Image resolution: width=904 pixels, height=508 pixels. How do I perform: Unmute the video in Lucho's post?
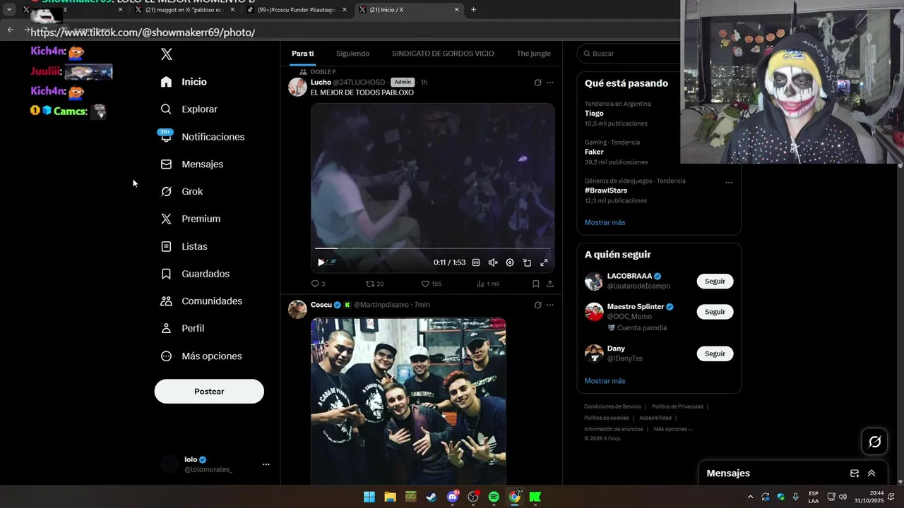pos(493,262)
